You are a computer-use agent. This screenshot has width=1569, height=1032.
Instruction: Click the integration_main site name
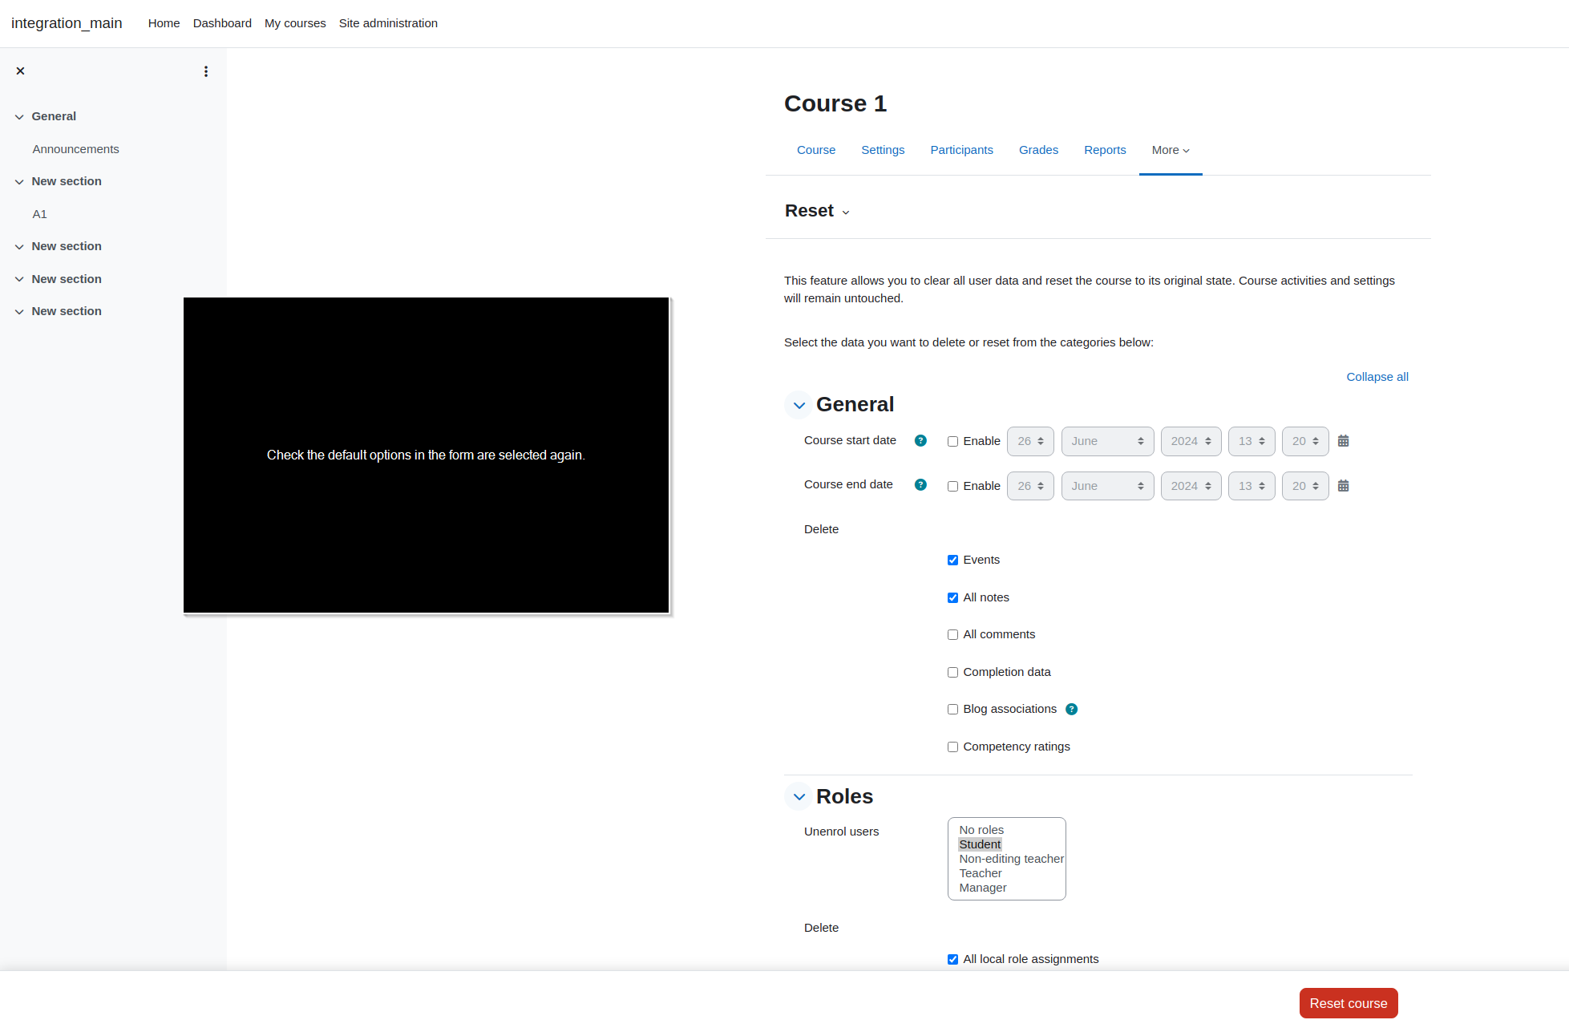click(67, 23)
